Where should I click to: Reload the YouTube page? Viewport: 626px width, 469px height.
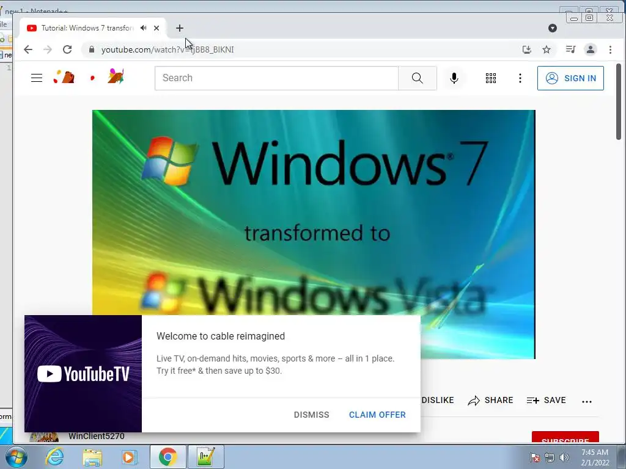[x=67, y=49]
